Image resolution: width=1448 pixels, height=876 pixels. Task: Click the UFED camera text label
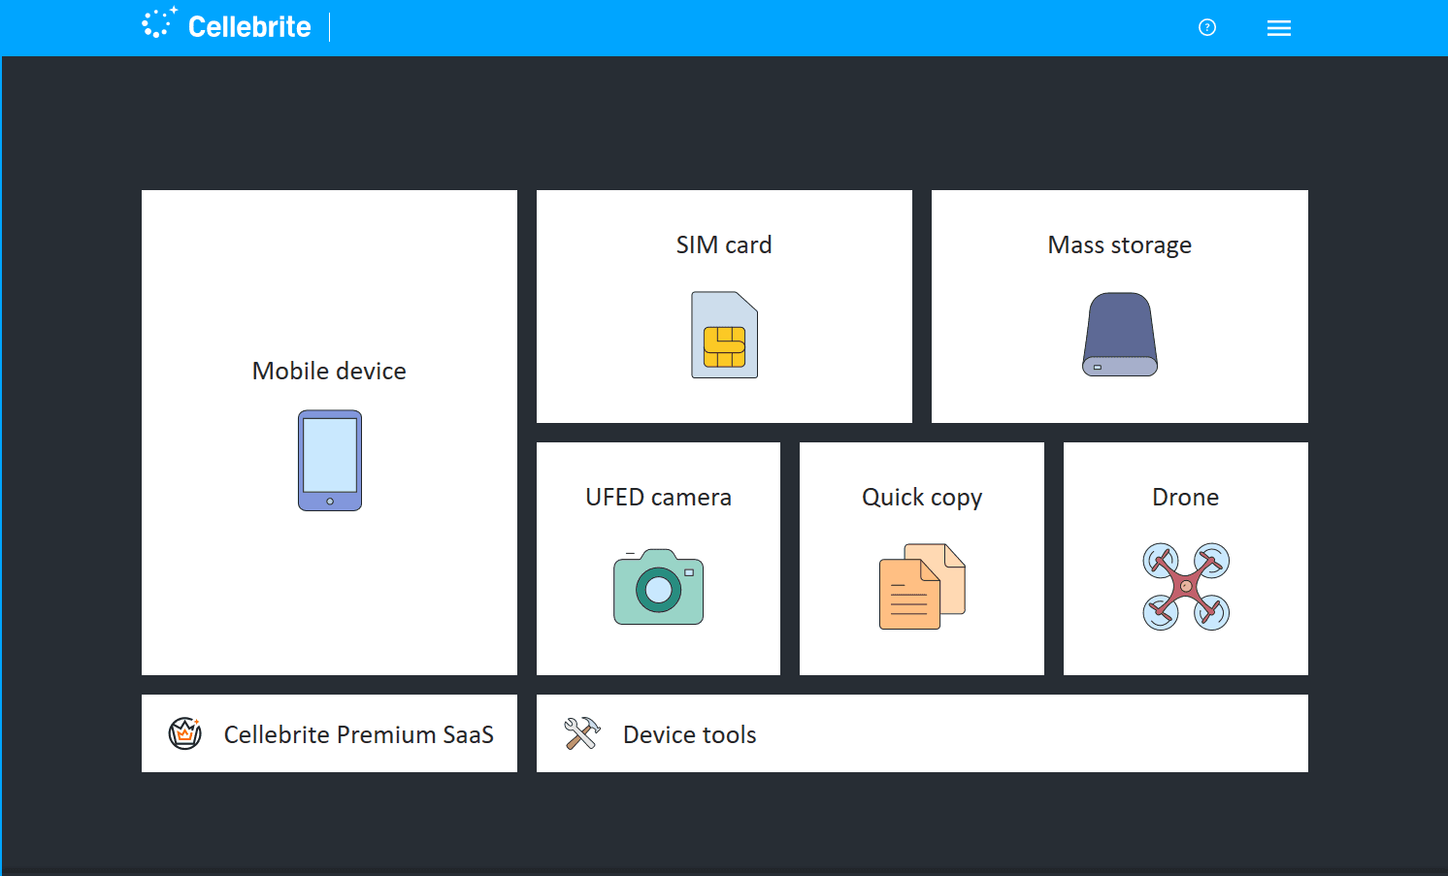click(658, 497)
